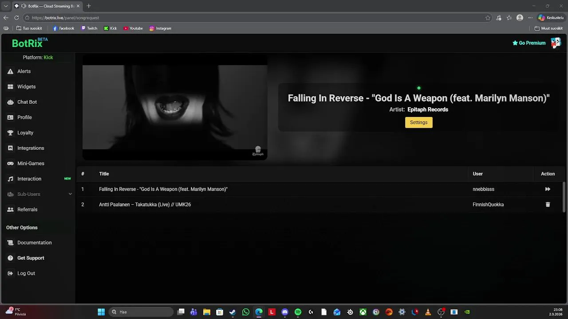The width and height of the screenshot is (568, 319).
Task: Open the Profile card icon
Action: pos(10,117)
